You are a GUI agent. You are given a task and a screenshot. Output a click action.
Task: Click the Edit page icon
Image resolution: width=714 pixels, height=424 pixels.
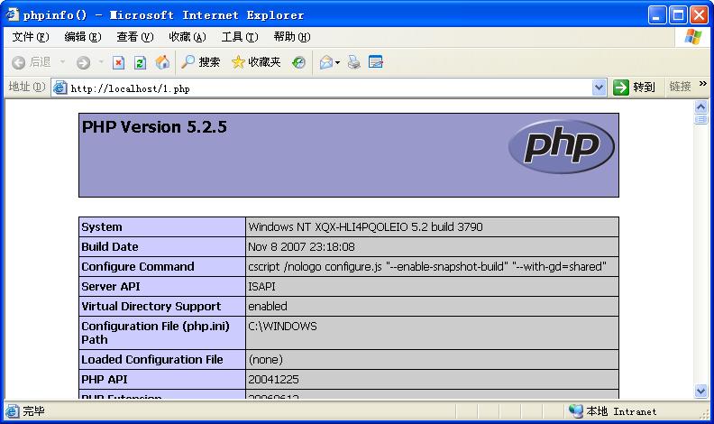376,62
